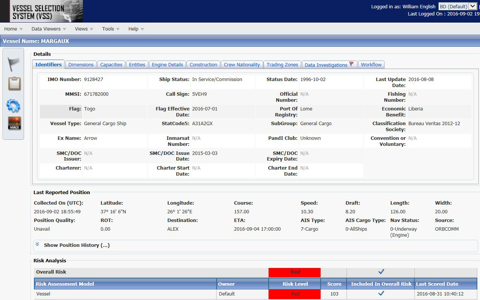Open the Crew Nationality tab
The image size is (480, 300).
coord(242,64)
